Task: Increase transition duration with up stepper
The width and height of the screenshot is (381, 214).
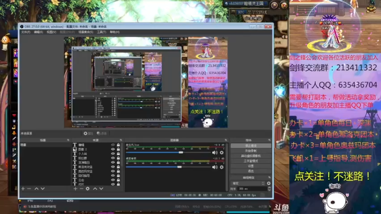Action: pos(269,187)
